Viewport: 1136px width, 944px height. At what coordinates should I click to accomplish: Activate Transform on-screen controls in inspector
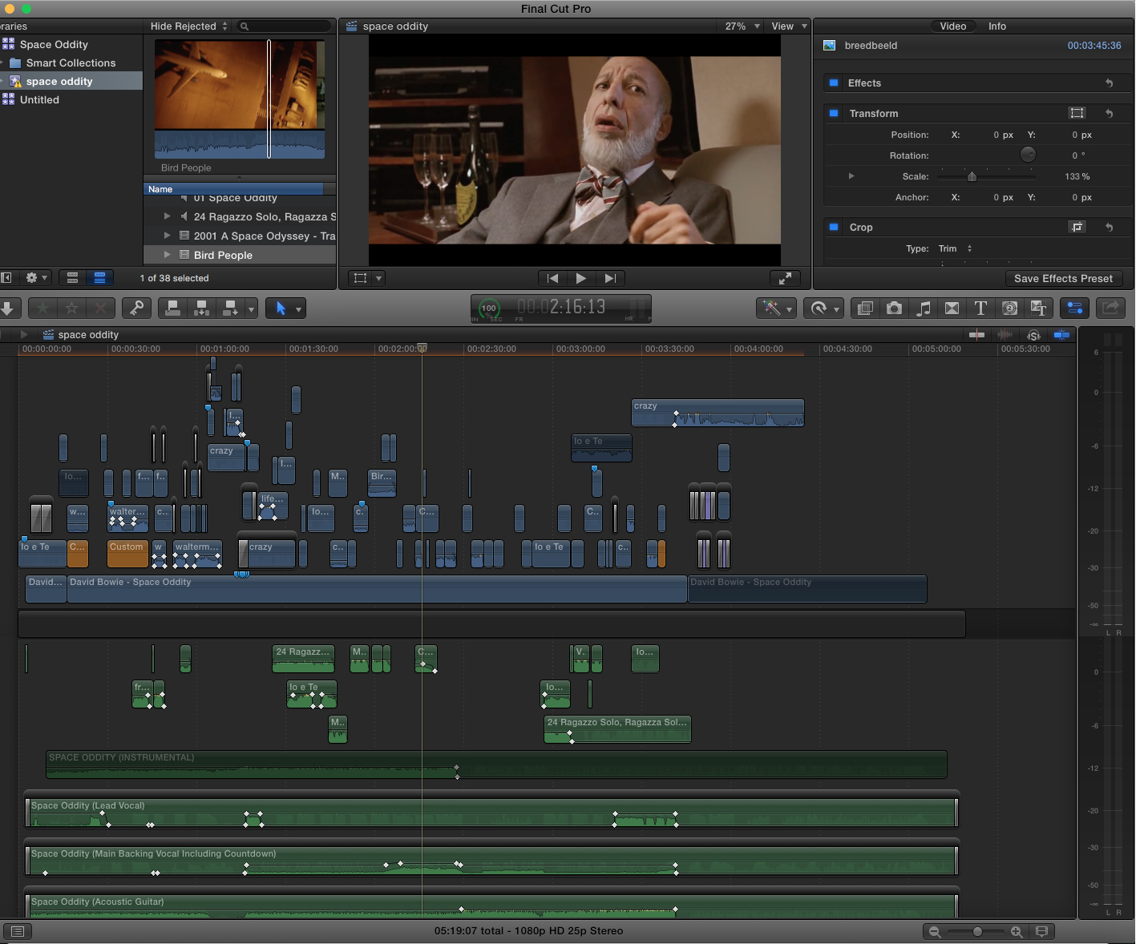[x=1077, y=113]
